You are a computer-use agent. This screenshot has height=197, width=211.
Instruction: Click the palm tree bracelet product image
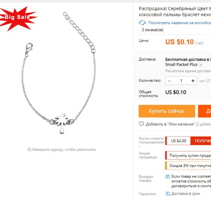point(59,73)
